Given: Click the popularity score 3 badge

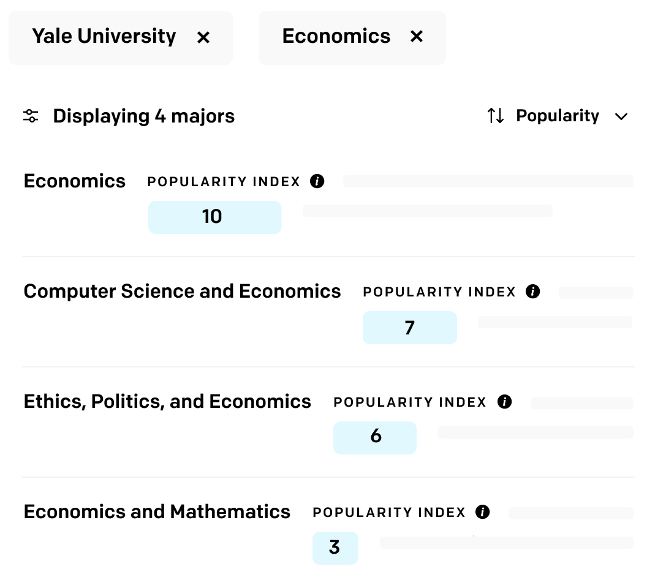Looking at the screenshot, I should click(335, 548).
